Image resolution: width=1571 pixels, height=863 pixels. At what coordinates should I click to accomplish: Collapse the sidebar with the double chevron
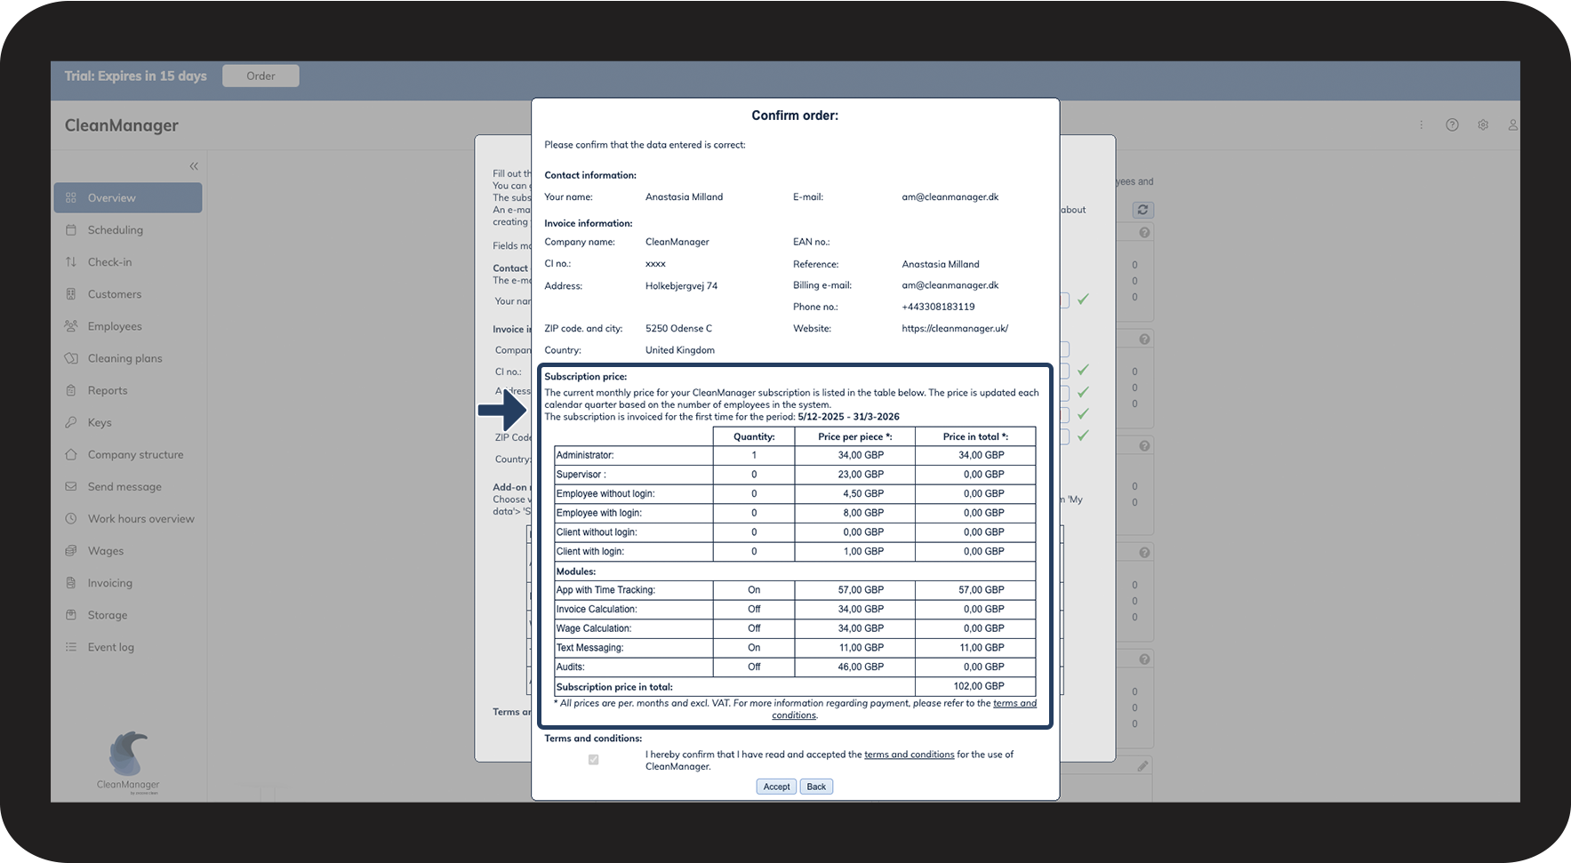pyautogui.click(x=194, y=166)
